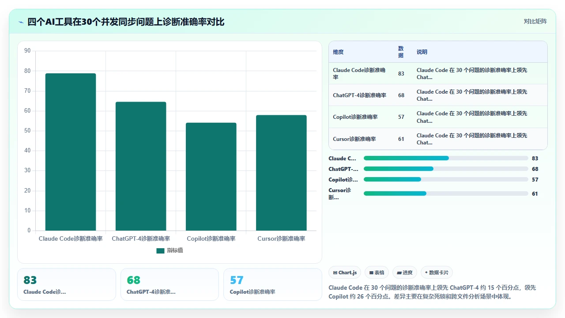Click the 进度 tag
The height and width of the screenshot is (318, 565).
405,273
